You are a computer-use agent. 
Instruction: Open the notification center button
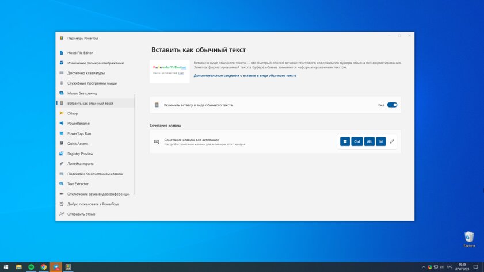[x=476, y=267]
